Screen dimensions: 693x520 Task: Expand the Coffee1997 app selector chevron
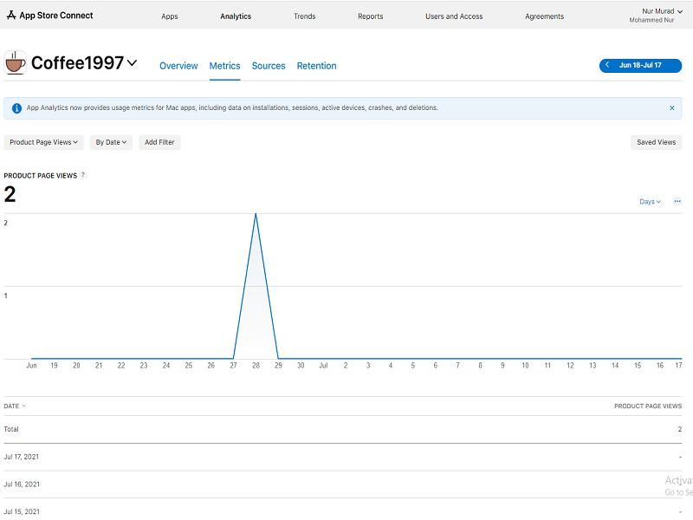pyautogui.click(x=132, y=63)
